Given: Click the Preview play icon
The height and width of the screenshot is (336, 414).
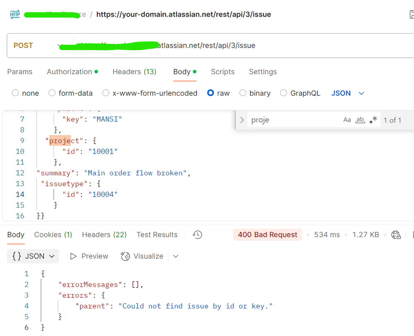Looking at the screenshot, I should [73, 256].
